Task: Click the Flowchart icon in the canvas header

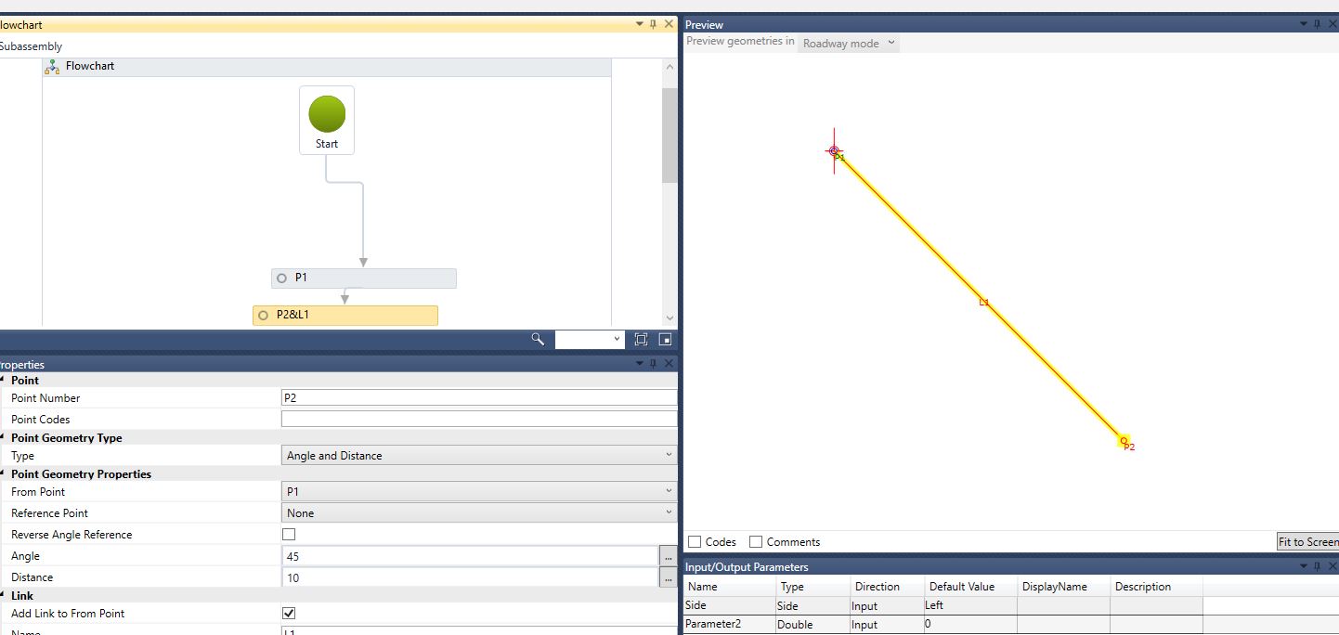Action: (52, 66)
